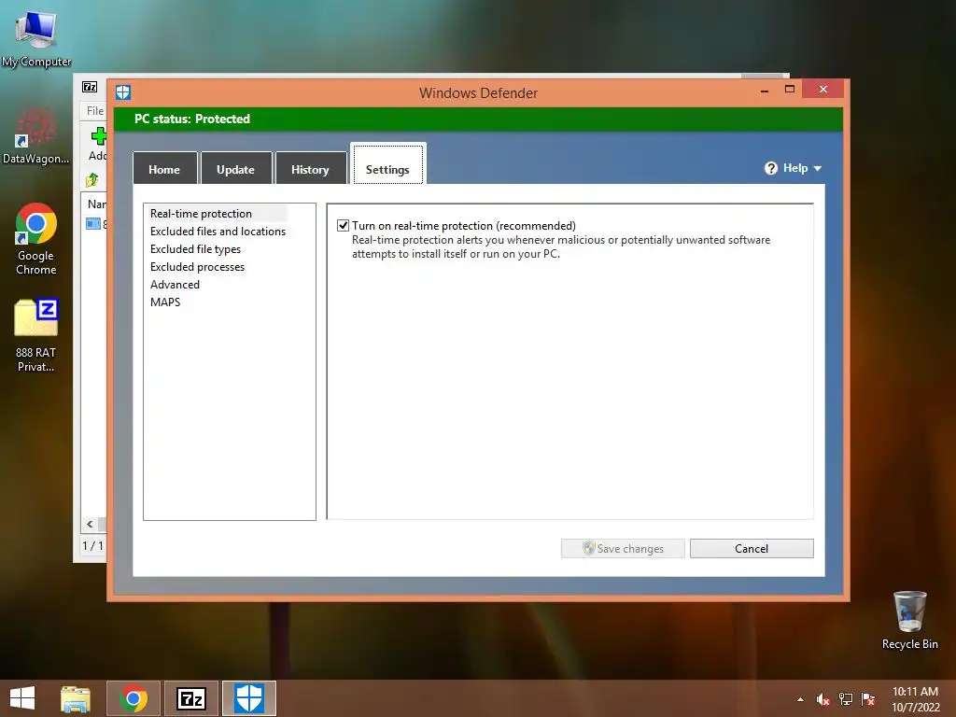Open File Explorer from the taskbar
956x717 pixels.
pos(75,698)
